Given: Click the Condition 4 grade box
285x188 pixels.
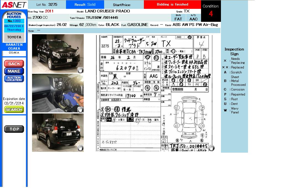Looking at the screenshot, I should [x=211, y=11].
